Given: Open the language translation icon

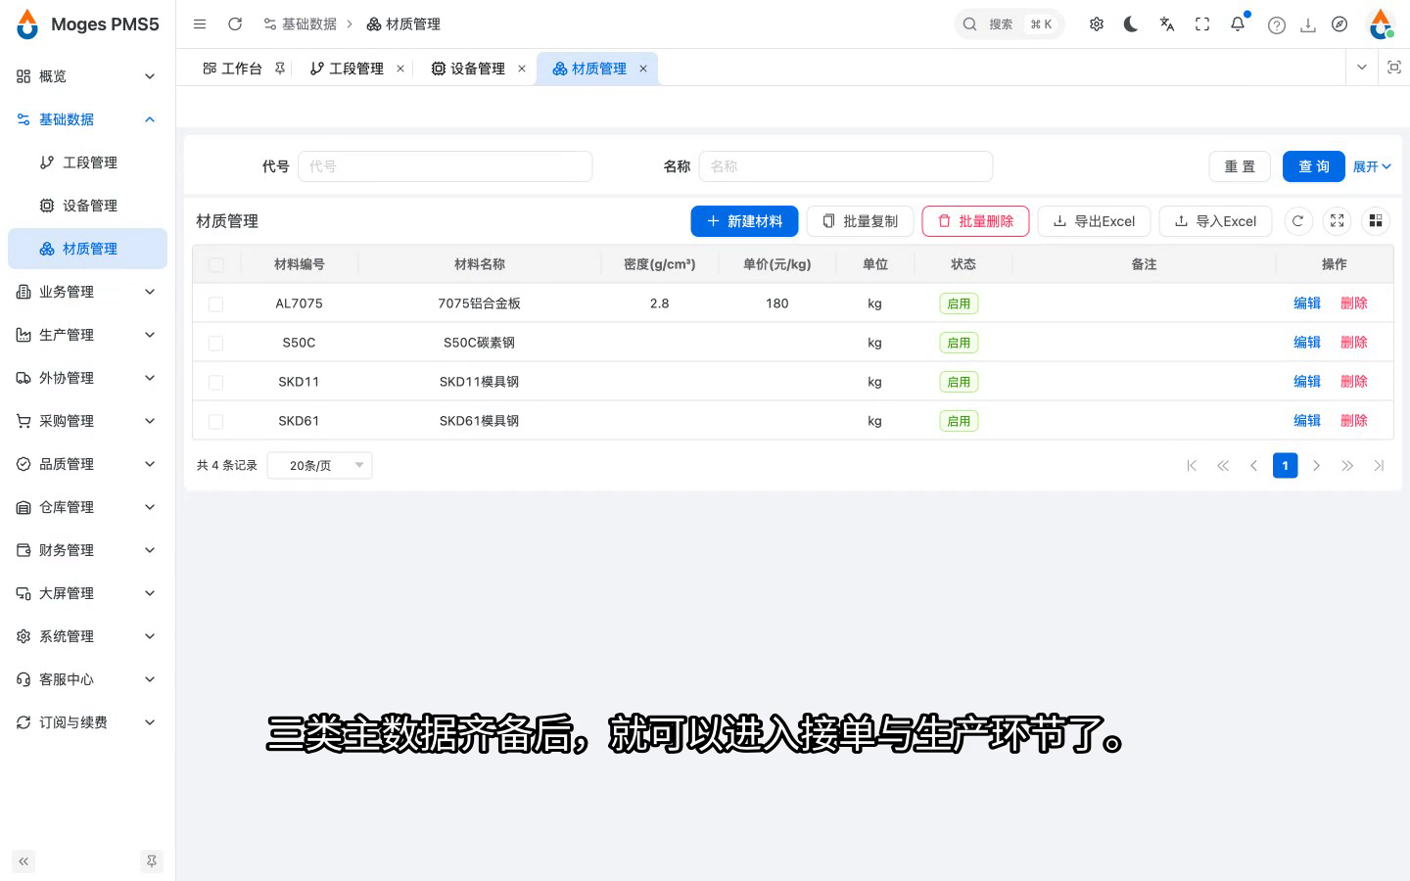Looking at the screenshot, I should coord(1167,24).
